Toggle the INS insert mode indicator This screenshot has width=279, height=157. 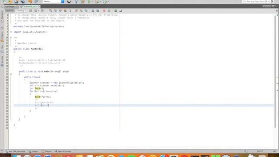click(x=275, y=151)
